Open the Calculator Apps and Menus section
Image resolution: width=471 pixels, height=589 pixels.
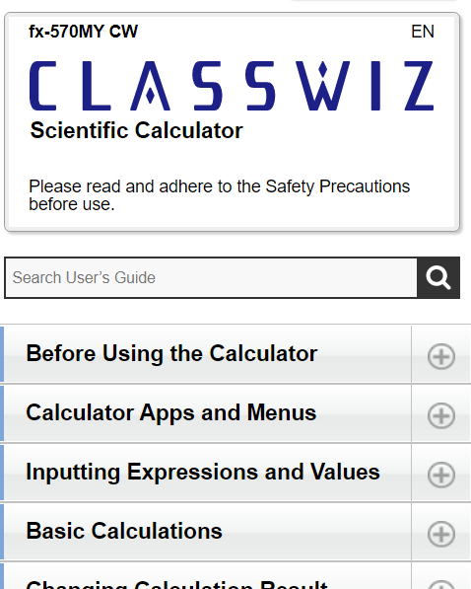[171, 412]
